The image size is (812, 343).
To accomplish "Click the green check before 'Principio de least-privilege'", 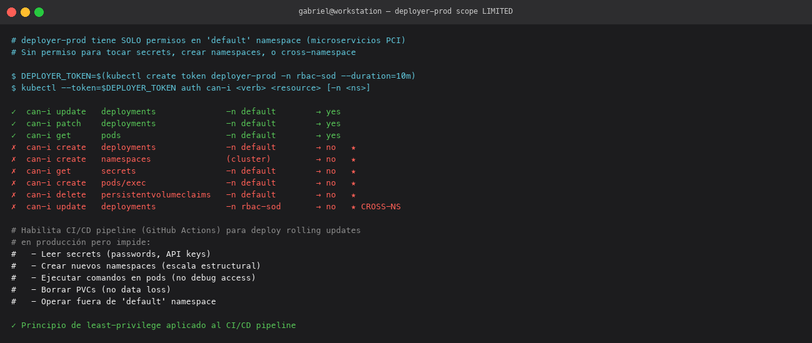I will (14, 326).
